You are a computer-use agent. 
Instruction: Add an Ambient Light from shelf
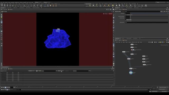click(x=131, y=6)
